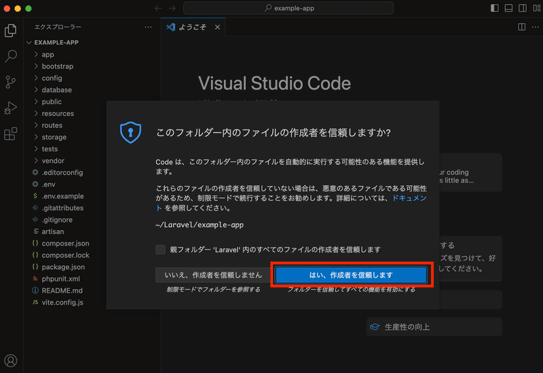Open the Search view in activity bar
Image resolution: width=543 pixels, height=373 pixels.
(x=11, y=56)
